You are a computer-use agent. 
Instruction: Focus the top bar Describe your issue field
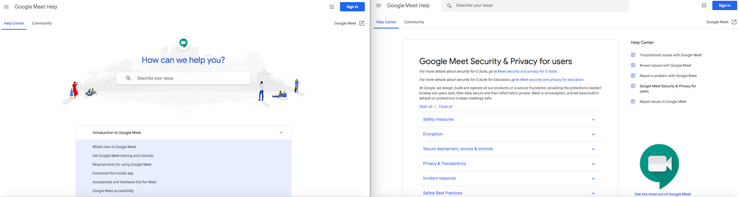(x=535, y=6)
